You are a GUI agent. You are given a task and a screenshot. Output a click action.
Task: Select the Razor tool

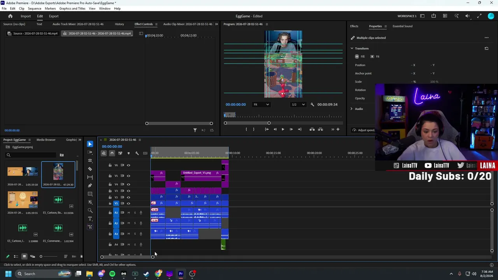[90, 169]
